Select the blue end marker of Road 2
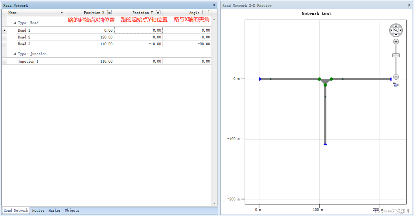Image resolution: width=414 pixels, height=216 pixels. click(391, 79)
